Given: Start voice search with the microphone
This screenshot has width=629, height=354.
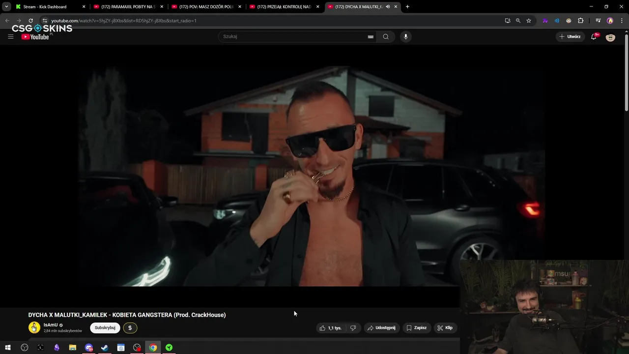Looking at the screenshot, I should 405,36.
